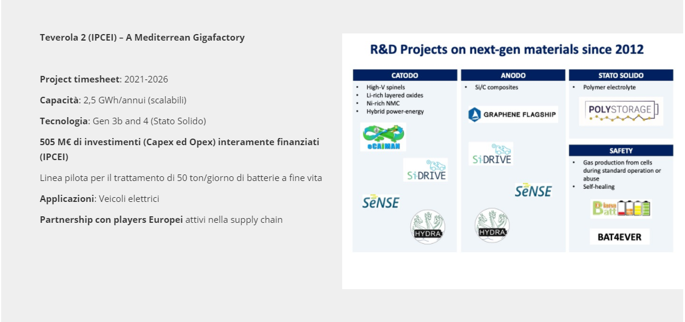The image size is (685, 322).
Task: Click the 'Linea pilota per il trattamento' line
Action: pyautogui.click(x=181, y=178)
